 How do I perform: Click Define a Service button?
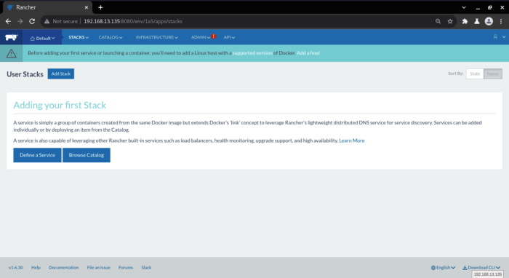[37, 155]
